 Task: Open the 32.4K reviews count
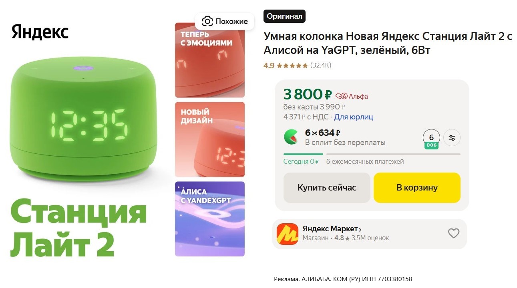(x=321, y=66)
